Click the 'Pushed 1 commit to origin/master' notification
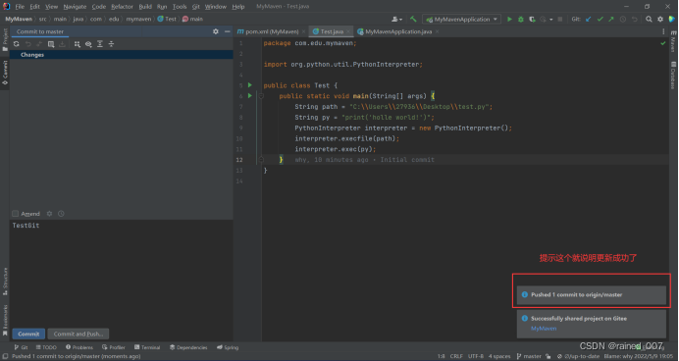 click(x=591, y=294)
